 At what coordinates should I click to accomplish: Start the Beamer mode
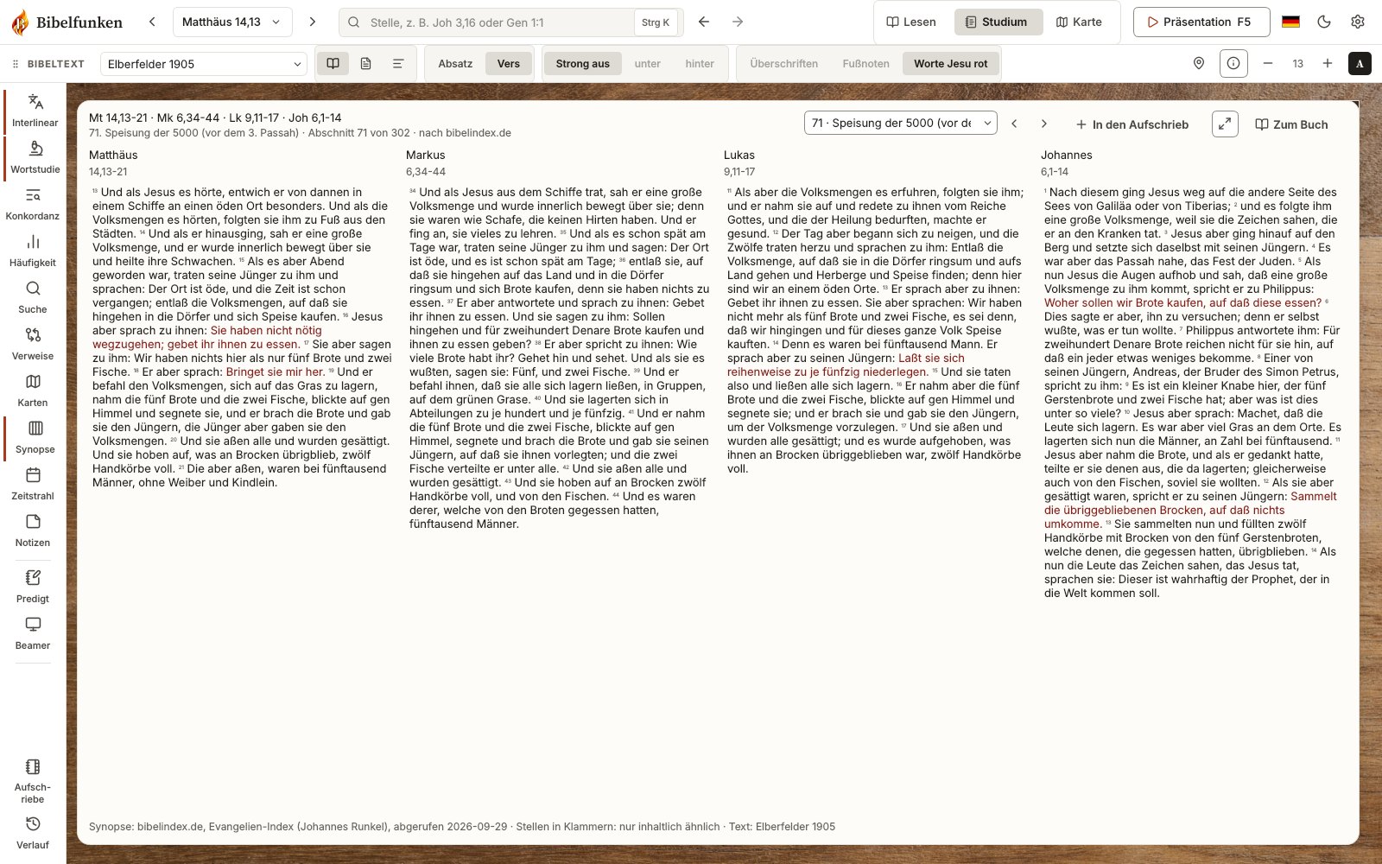click(33, 633)
